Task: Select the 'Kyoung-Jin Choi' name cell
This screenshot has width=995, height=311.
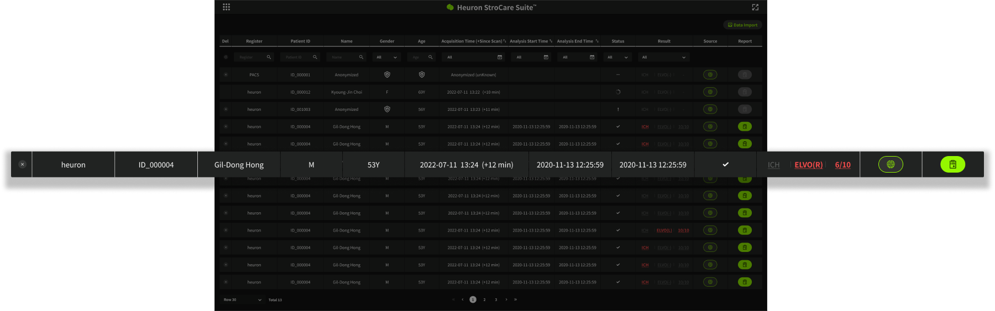Action: (347, 92)
